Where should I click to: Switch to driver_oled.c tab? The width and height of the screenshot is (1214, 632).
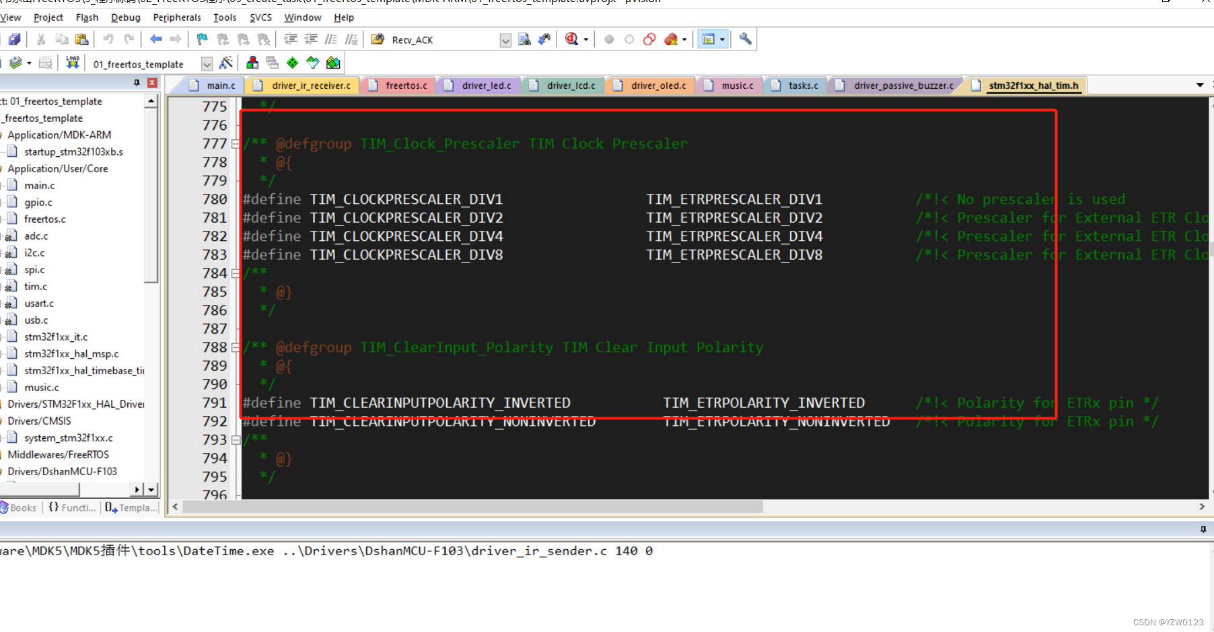650,85
